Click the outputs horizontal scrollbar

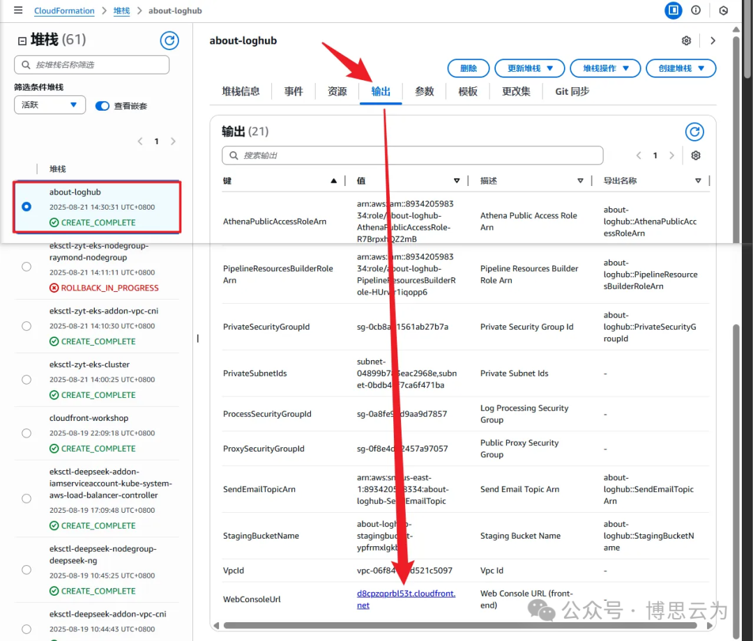click(460, 625)
